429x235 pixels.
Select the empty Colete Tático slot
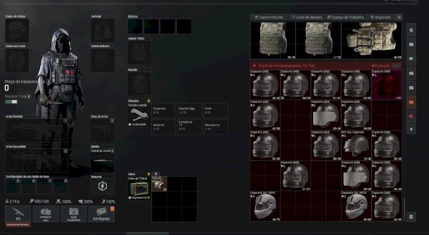coord(139,52)
